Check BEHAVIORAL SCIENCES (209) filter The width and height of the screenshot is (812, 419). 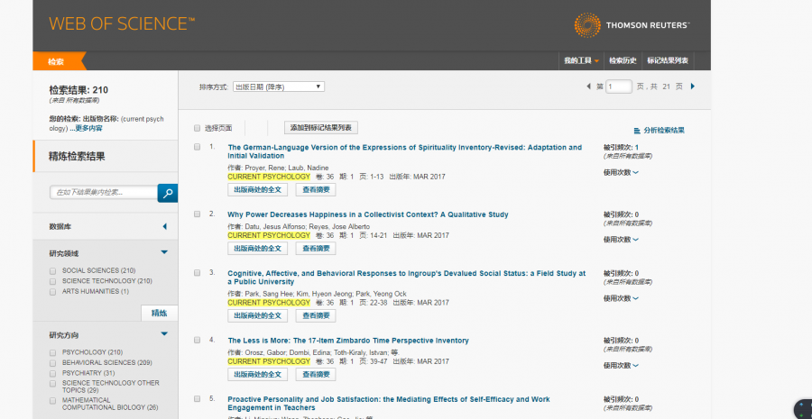52,362
